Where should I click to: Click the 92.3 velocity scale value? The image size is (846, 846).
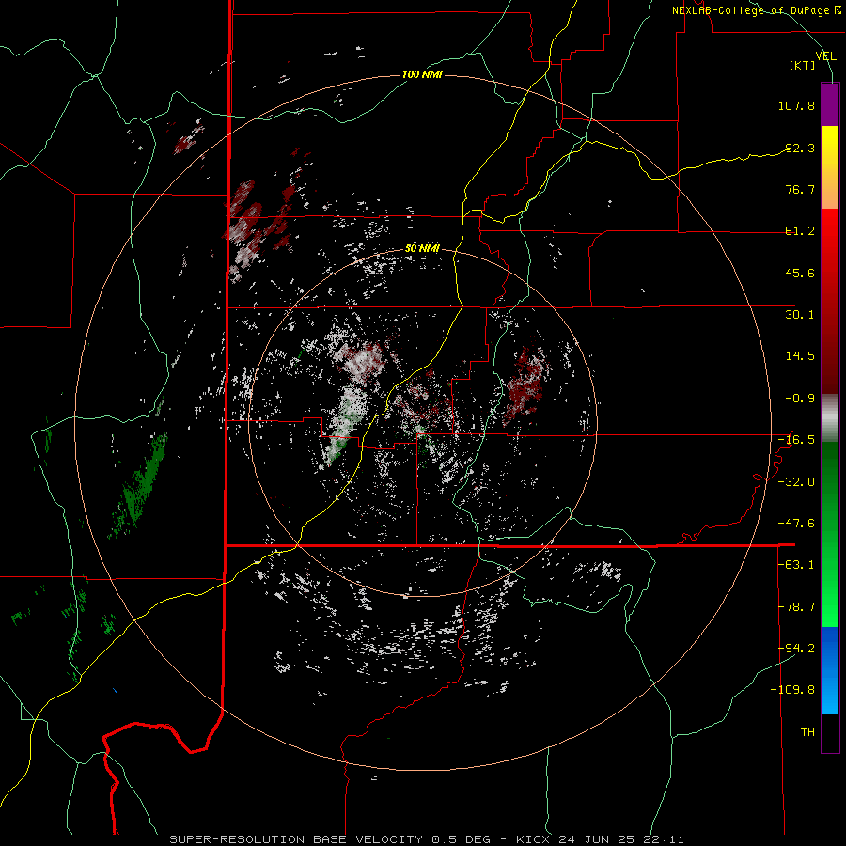pyautogui.click(x=800, y=148)
